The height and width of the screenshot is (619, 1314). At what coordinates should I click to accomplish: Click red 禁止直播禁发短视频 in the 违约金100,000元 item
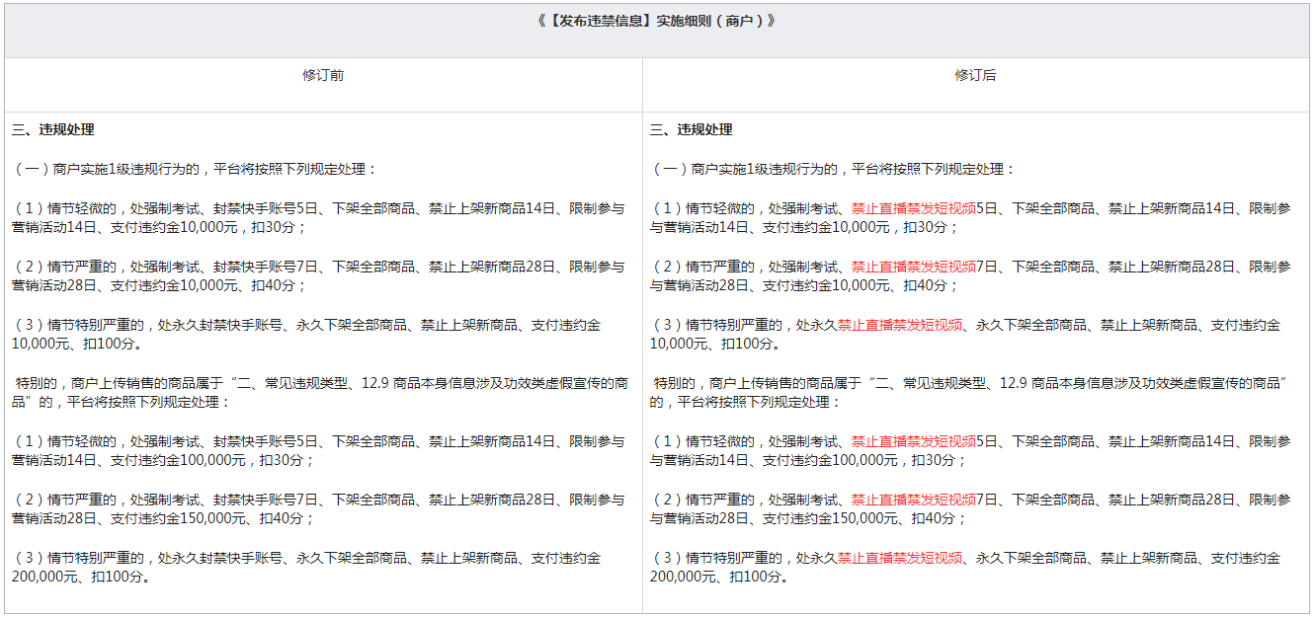coord(913,441)
